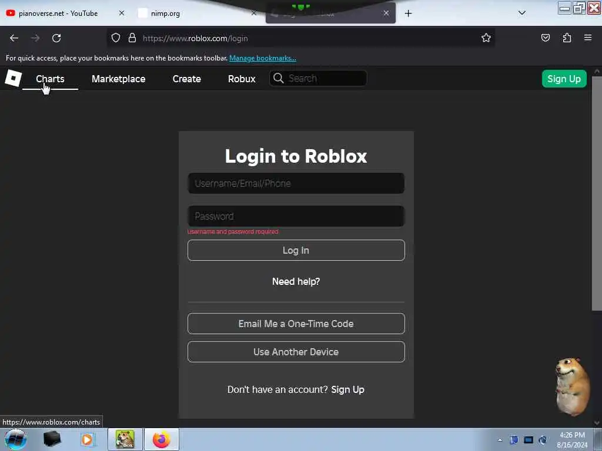This screenshot has height=451, width=602.
Task: Close the pianoverse.net YouTube tab
Action: pos(121,13)
